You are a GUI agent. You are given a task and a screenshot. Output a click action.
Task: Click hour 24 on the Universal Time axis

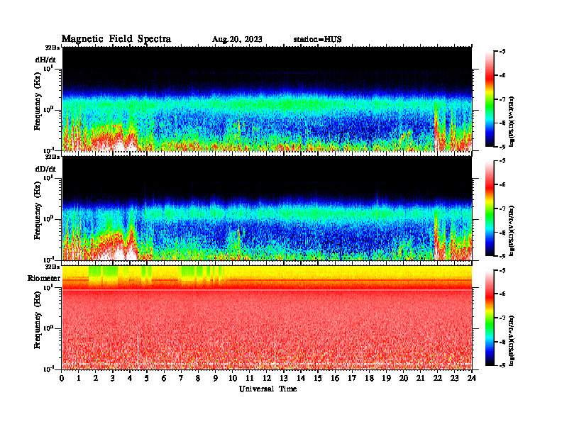pyautogui.click(x=471, y=379)
